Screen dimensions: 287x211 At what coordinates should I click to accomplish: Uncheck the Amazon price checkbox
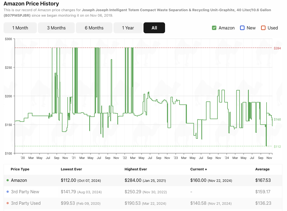[x=214, y=28]
